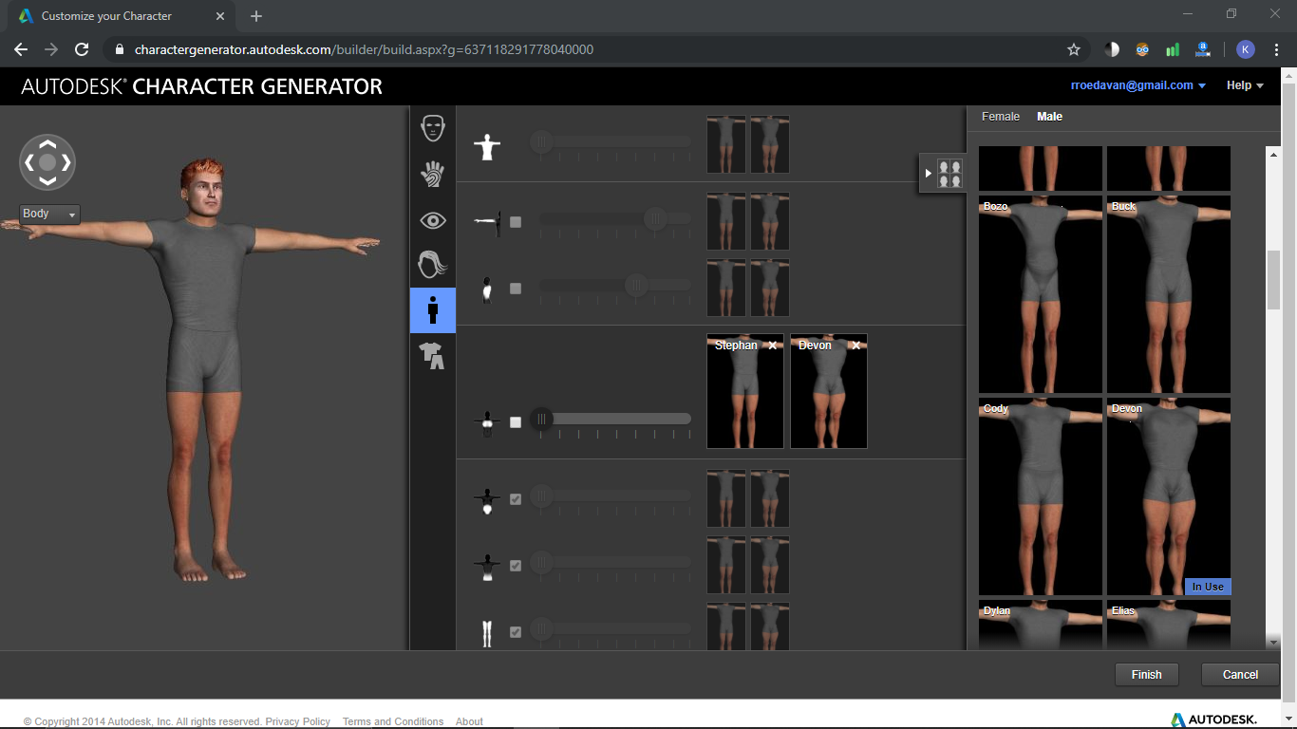Viewport: 1297px width, 729px height.
Task: Click the Cancel button
Action: pyautogui.click(x=1240, y=674)
